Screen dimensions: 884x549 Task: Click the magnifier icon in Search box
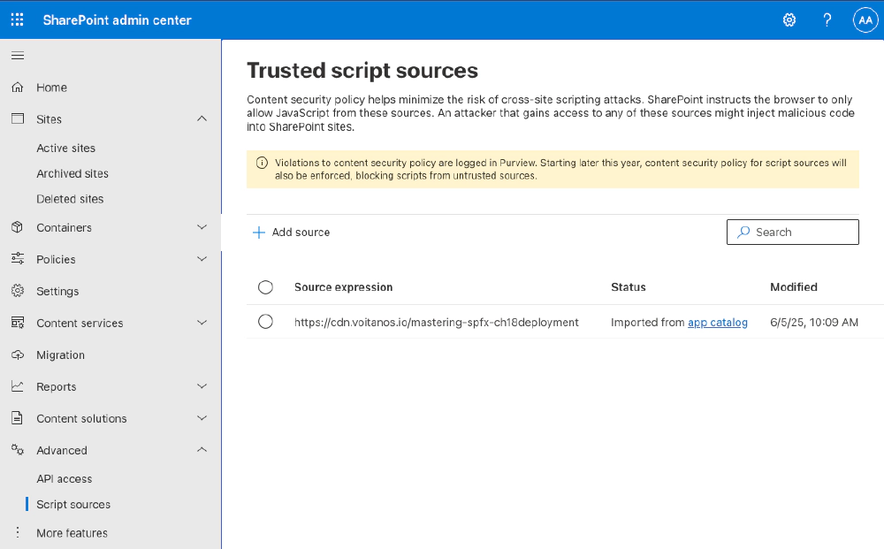pyautogui.click(x=743, y=232)
